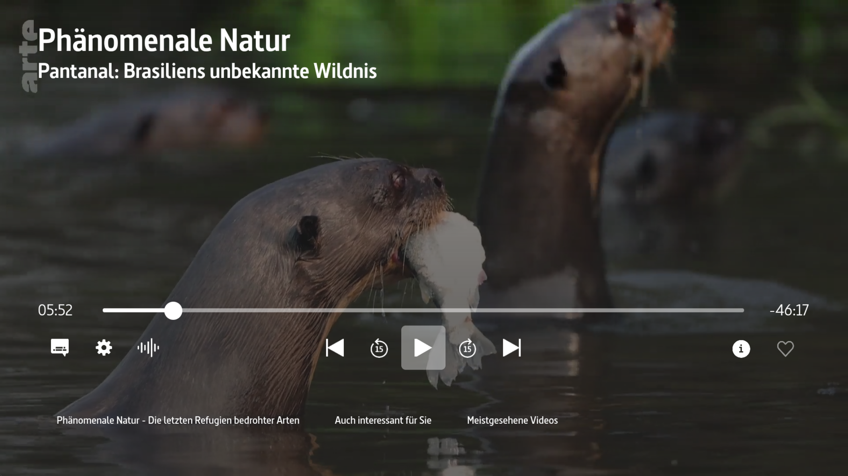The width and height of the screenshot is (848, 476).
Task: Select the Auch interessant für Sie tab
Action: coord(383,420)
